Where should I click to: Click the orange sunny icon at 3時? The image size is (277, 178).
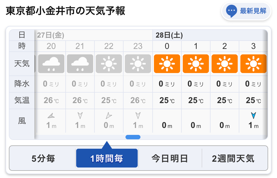click(x=253, y=64)
